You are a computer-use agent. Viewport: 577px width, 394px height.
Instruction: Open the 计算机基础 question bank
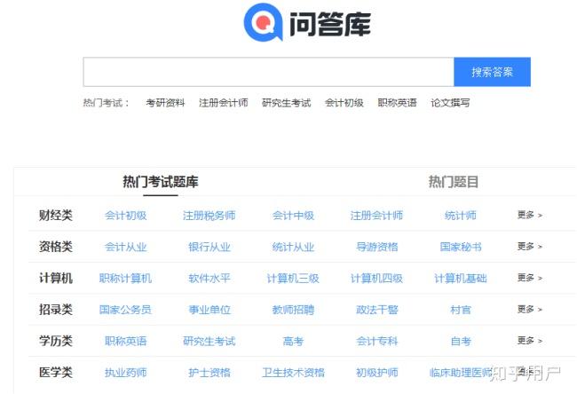pos(461,278)
